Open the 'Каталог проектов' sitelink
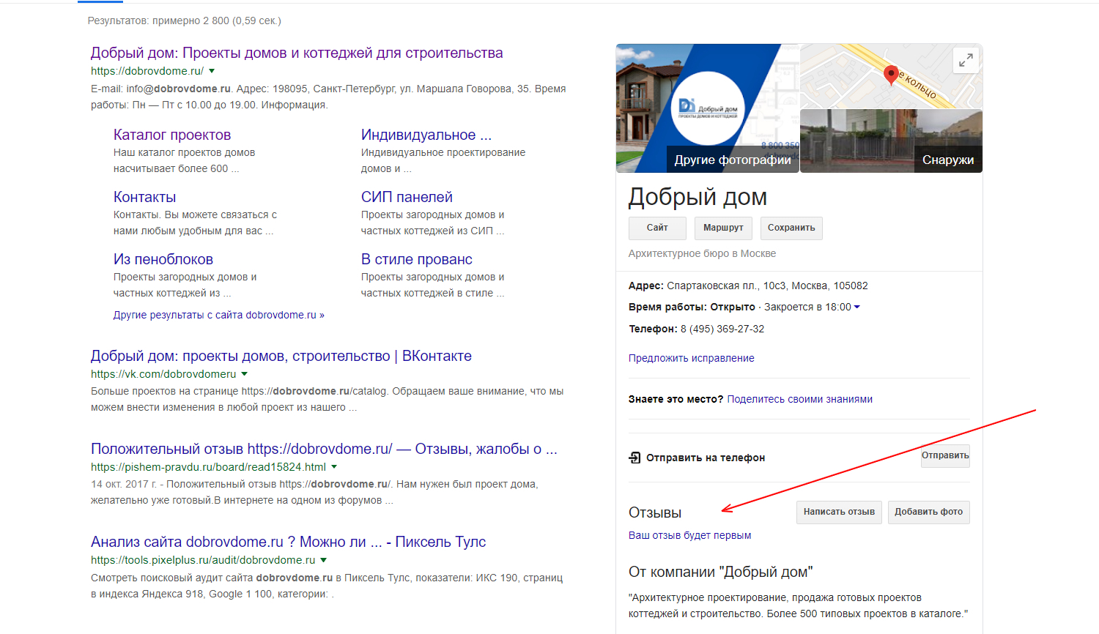Image resolution: width=1099 pixels, height=634 pixels. 172,135
